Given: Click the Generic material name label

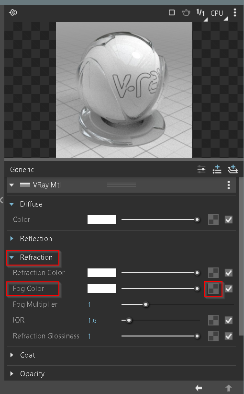Looking at the screenshot, I should point(22,170).
